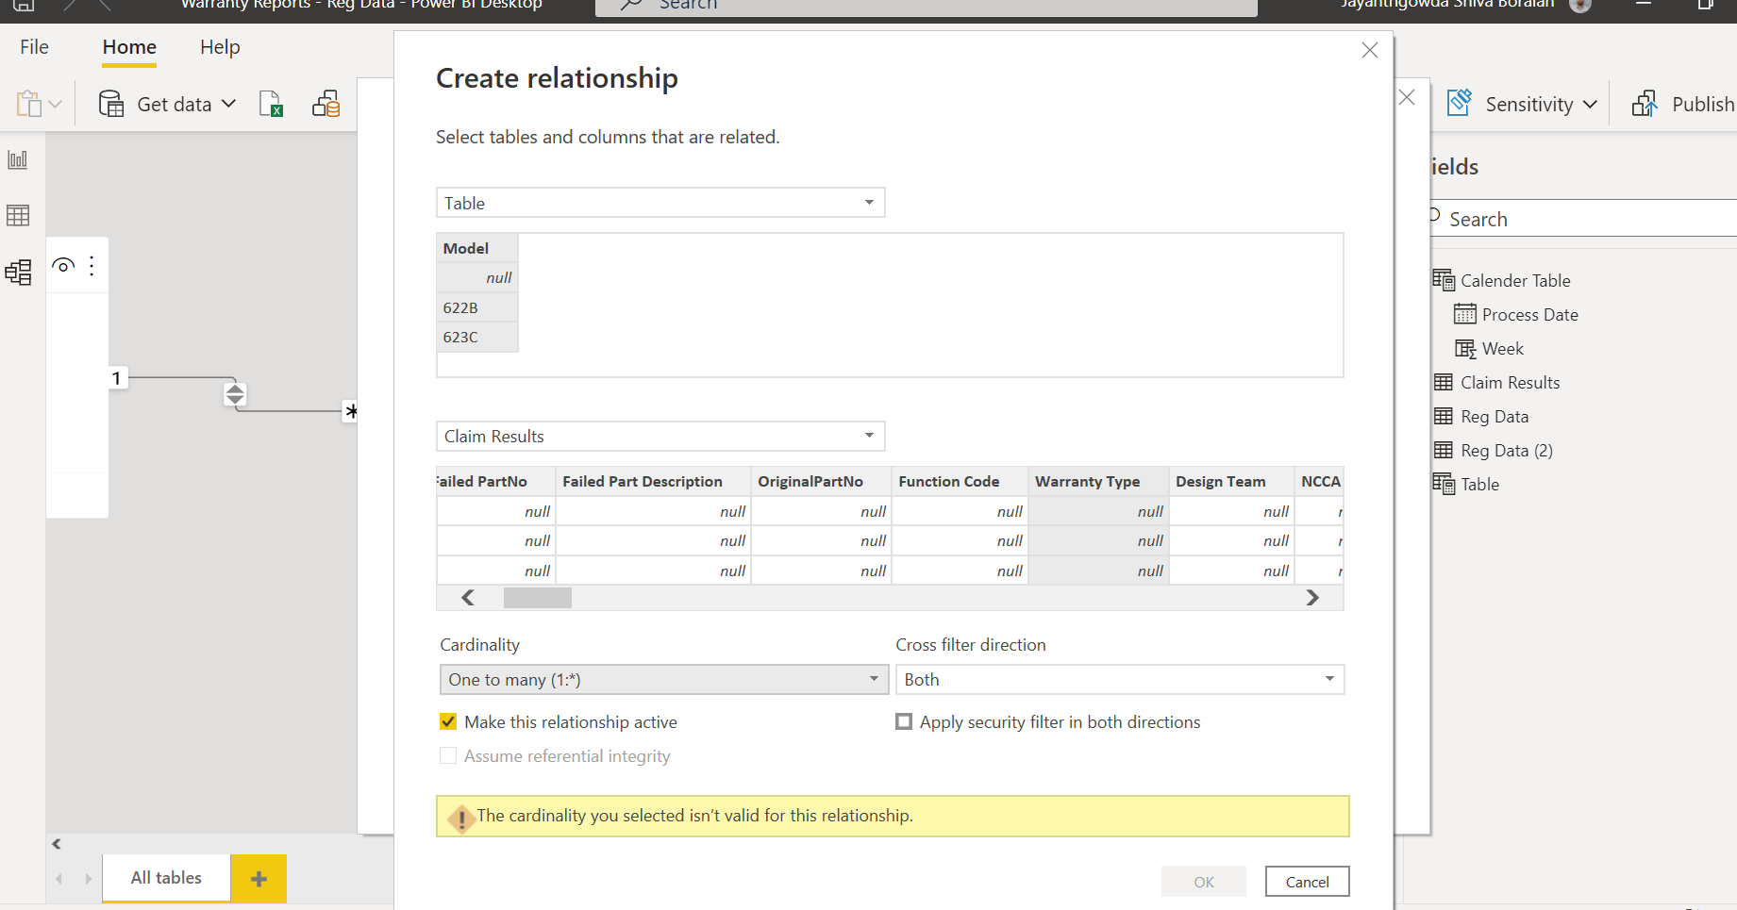Check Assume referential integrity box
Image resolution: width=1737 pixels, height=910 pixels.
click(448, 755)
